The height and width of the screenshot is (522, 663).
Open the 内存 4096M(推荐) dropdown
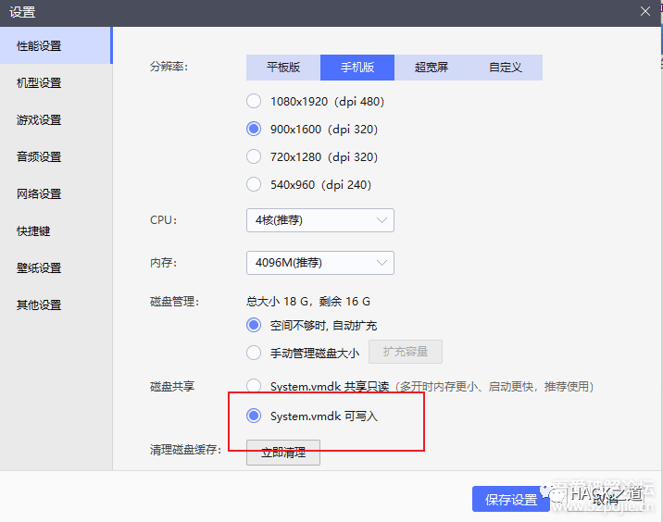coord(320,263)
